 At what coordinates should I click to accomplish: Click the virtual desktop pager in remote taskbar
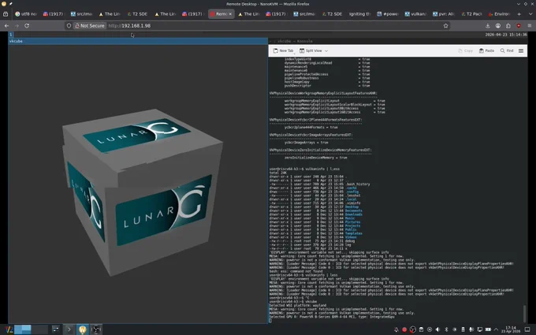coord(31,329)
